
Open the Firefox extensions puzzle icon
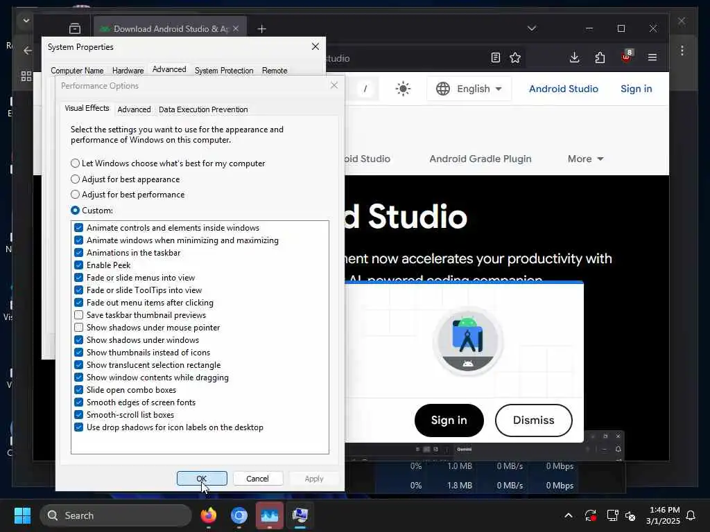(x=600, y=57)
